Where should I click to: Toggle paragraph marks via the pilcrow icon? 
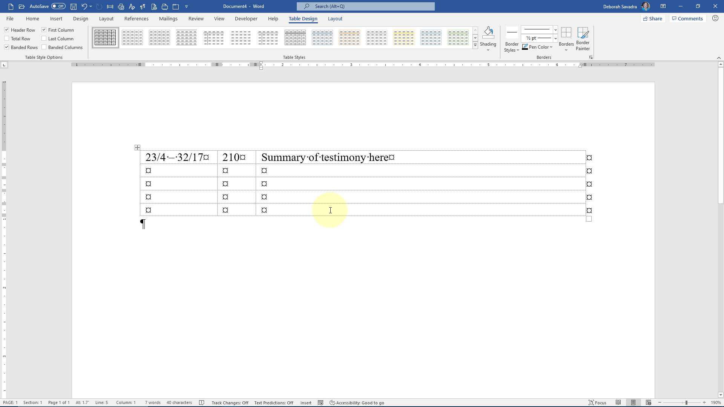pyautogui.click(x=143, y=6)
